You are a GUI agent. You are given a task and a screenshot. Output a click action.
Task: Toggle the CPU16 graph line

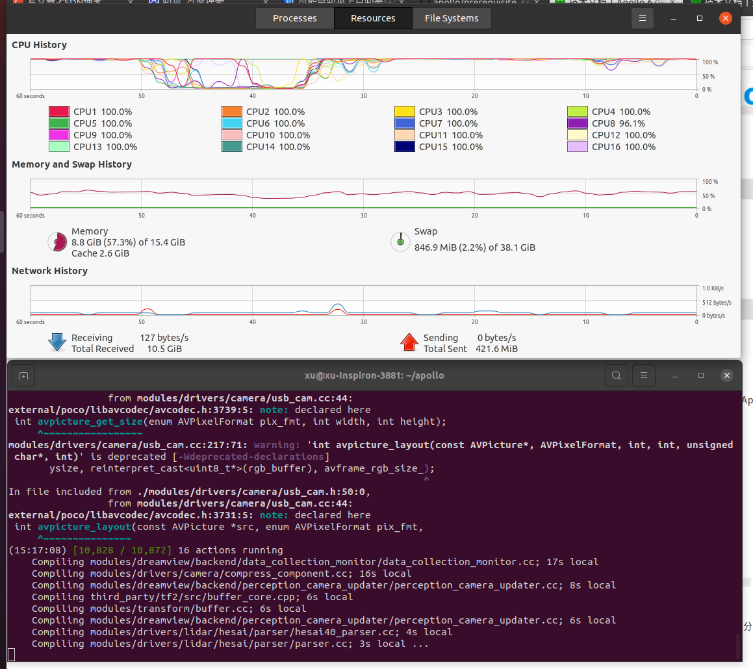click(x=578, y=147)
